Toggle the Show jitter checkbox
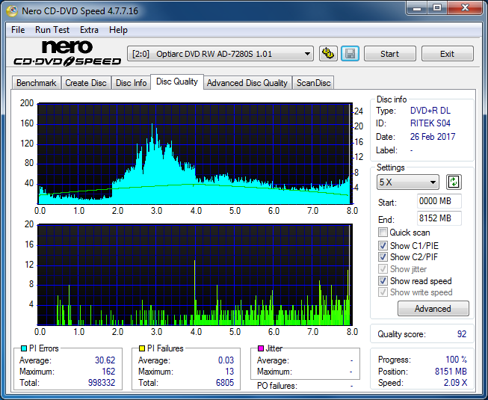The image size is (488, 400). pyautogui.click(x=383, y=269)
